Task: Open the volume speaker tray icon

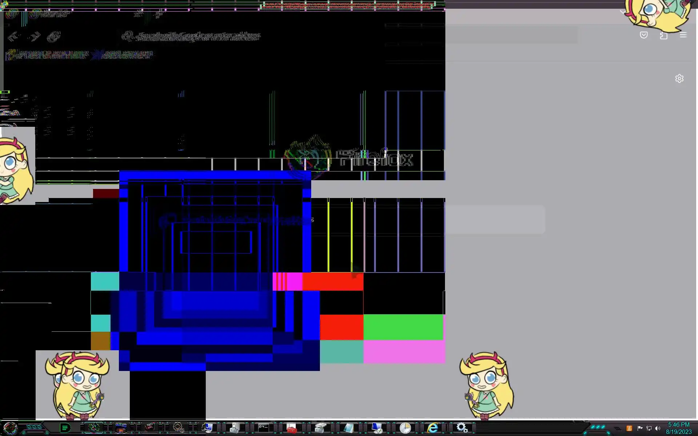Action: pyautogui.click(x=657, y=428)
